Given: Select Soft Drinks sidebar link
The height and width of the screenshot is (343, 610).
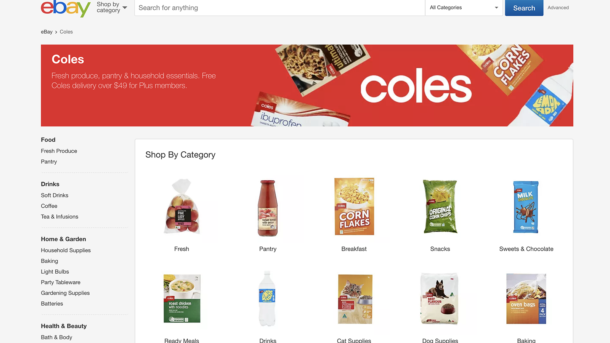Looking at the screenshot, I should coord(55,195).
